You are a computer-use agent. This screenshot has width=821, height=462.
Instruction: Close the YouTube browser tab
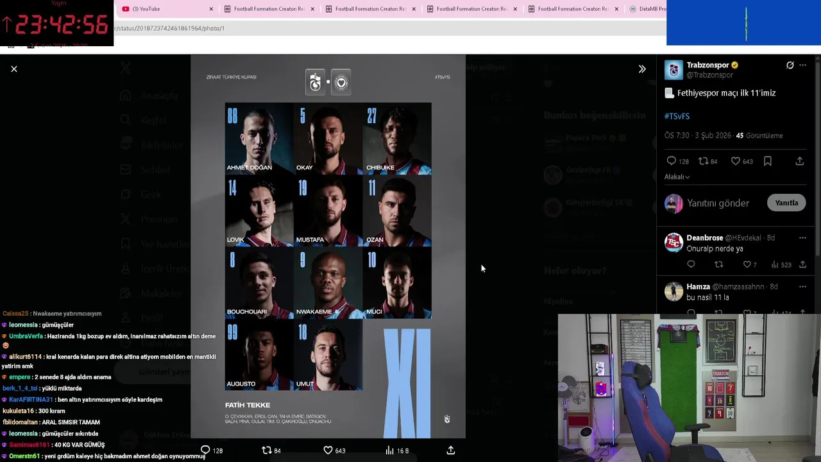(211, 9)
